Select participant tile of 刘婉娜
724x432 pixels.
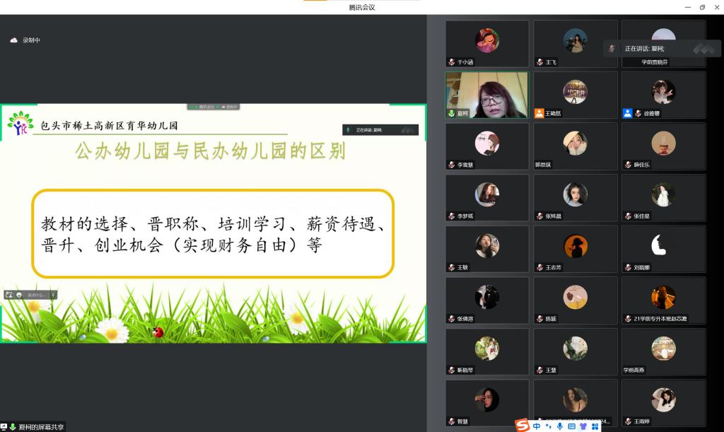tap(662, 249)
